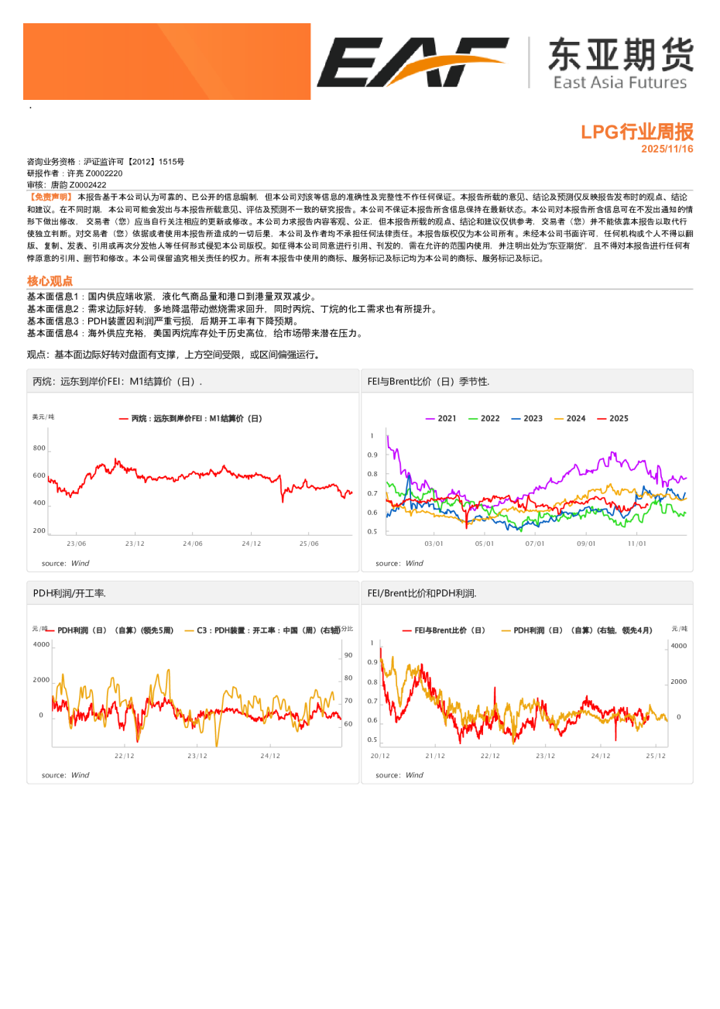The width and height of the screenshot is (720, 1009).
Task: Toggle the 2022 green legend series
Action: pos(484,418)
